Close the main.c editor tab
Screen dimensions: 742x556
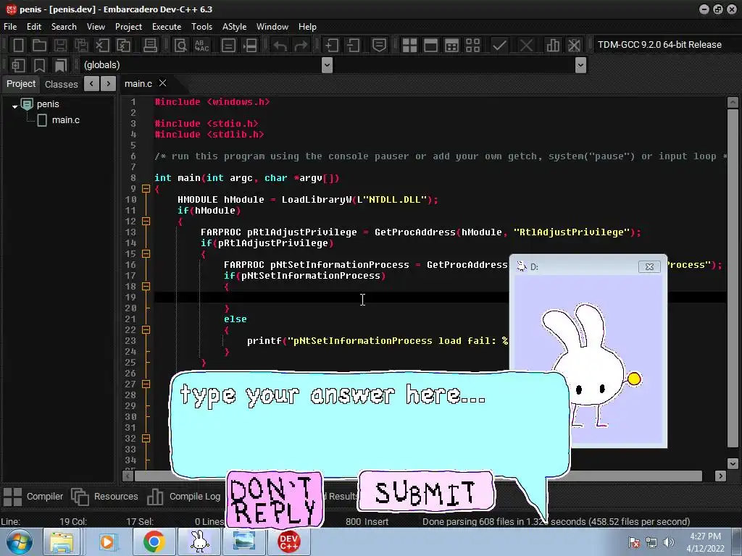[x=163, y=83]
